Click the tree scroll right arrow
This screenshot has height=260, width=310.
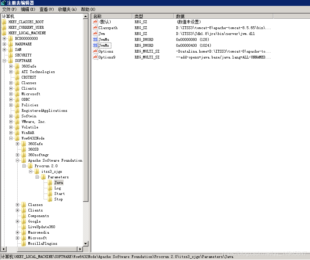[x=80, y=249]
